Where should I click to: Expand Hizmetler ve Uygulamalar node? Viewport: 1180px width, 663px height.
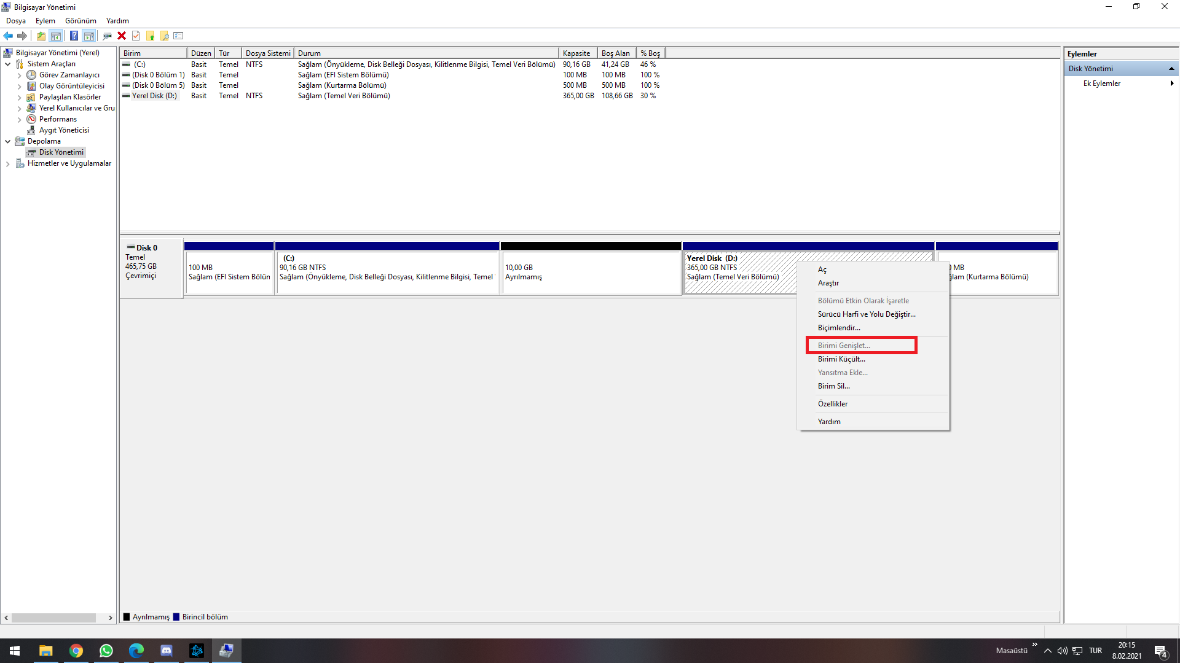(x=7, y=164)
